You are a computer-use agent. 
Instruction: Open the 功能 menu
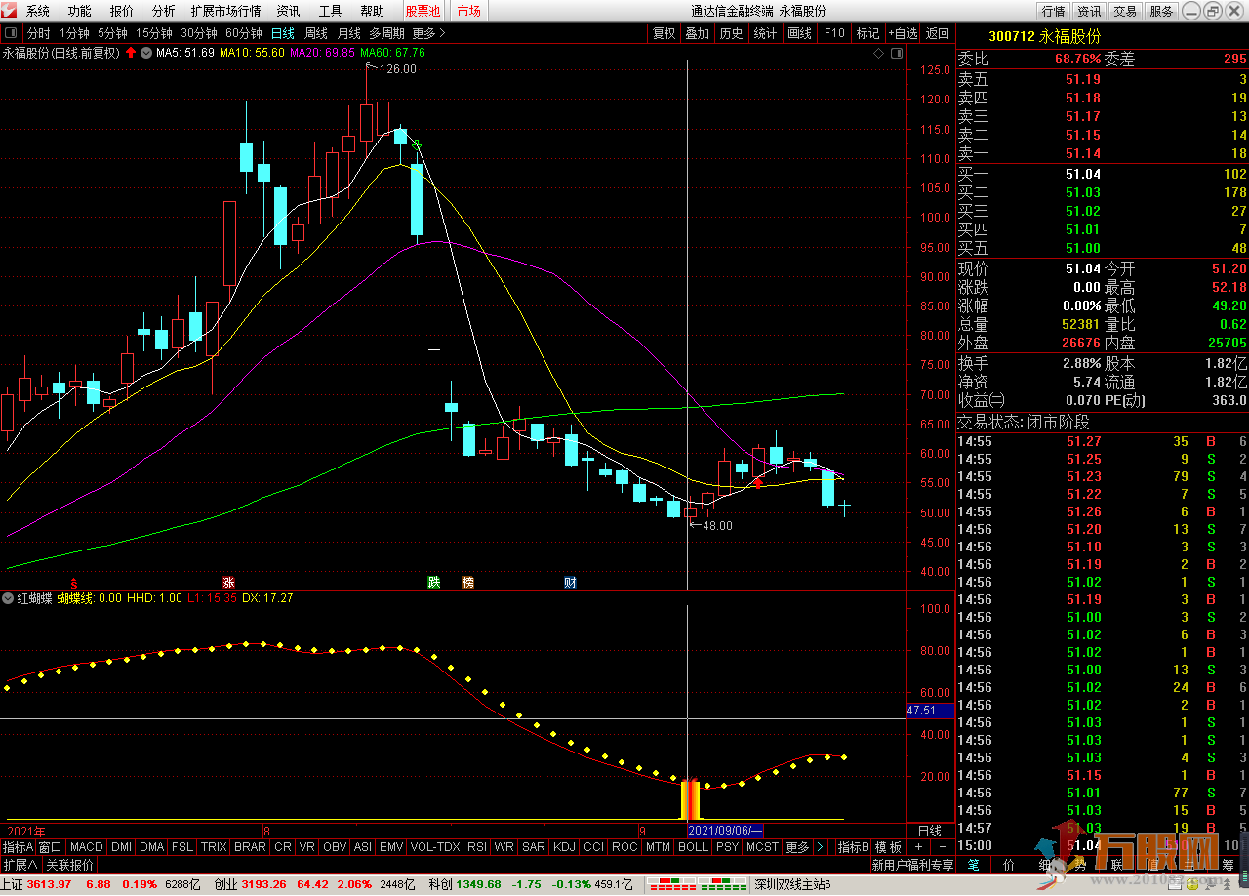[x=80, y=11]
